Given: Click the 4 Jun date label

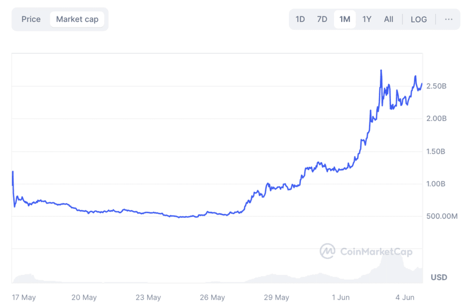Looking at the screenshot, I should coord(404,297).
